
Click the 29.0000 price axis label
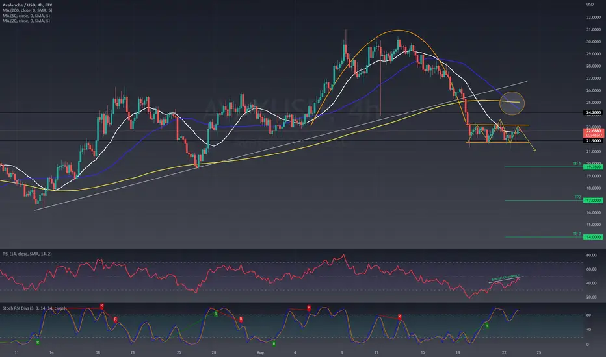pyautogui.click(x=594, y=54)
